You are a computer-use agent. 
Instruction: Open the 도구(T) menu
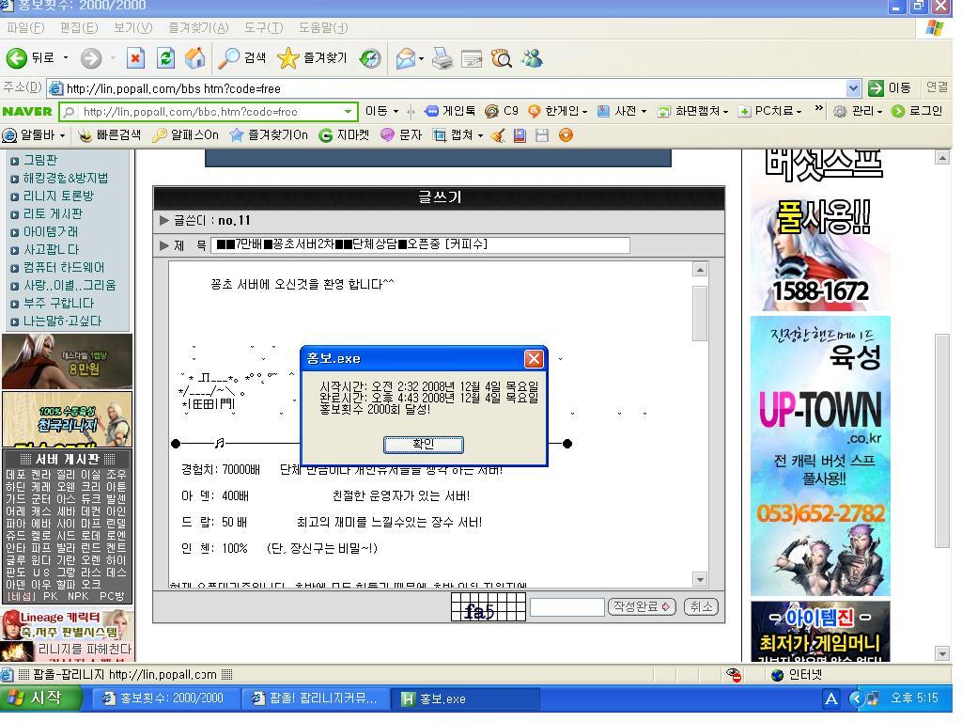pyautogui.click(x=263, y=27)
